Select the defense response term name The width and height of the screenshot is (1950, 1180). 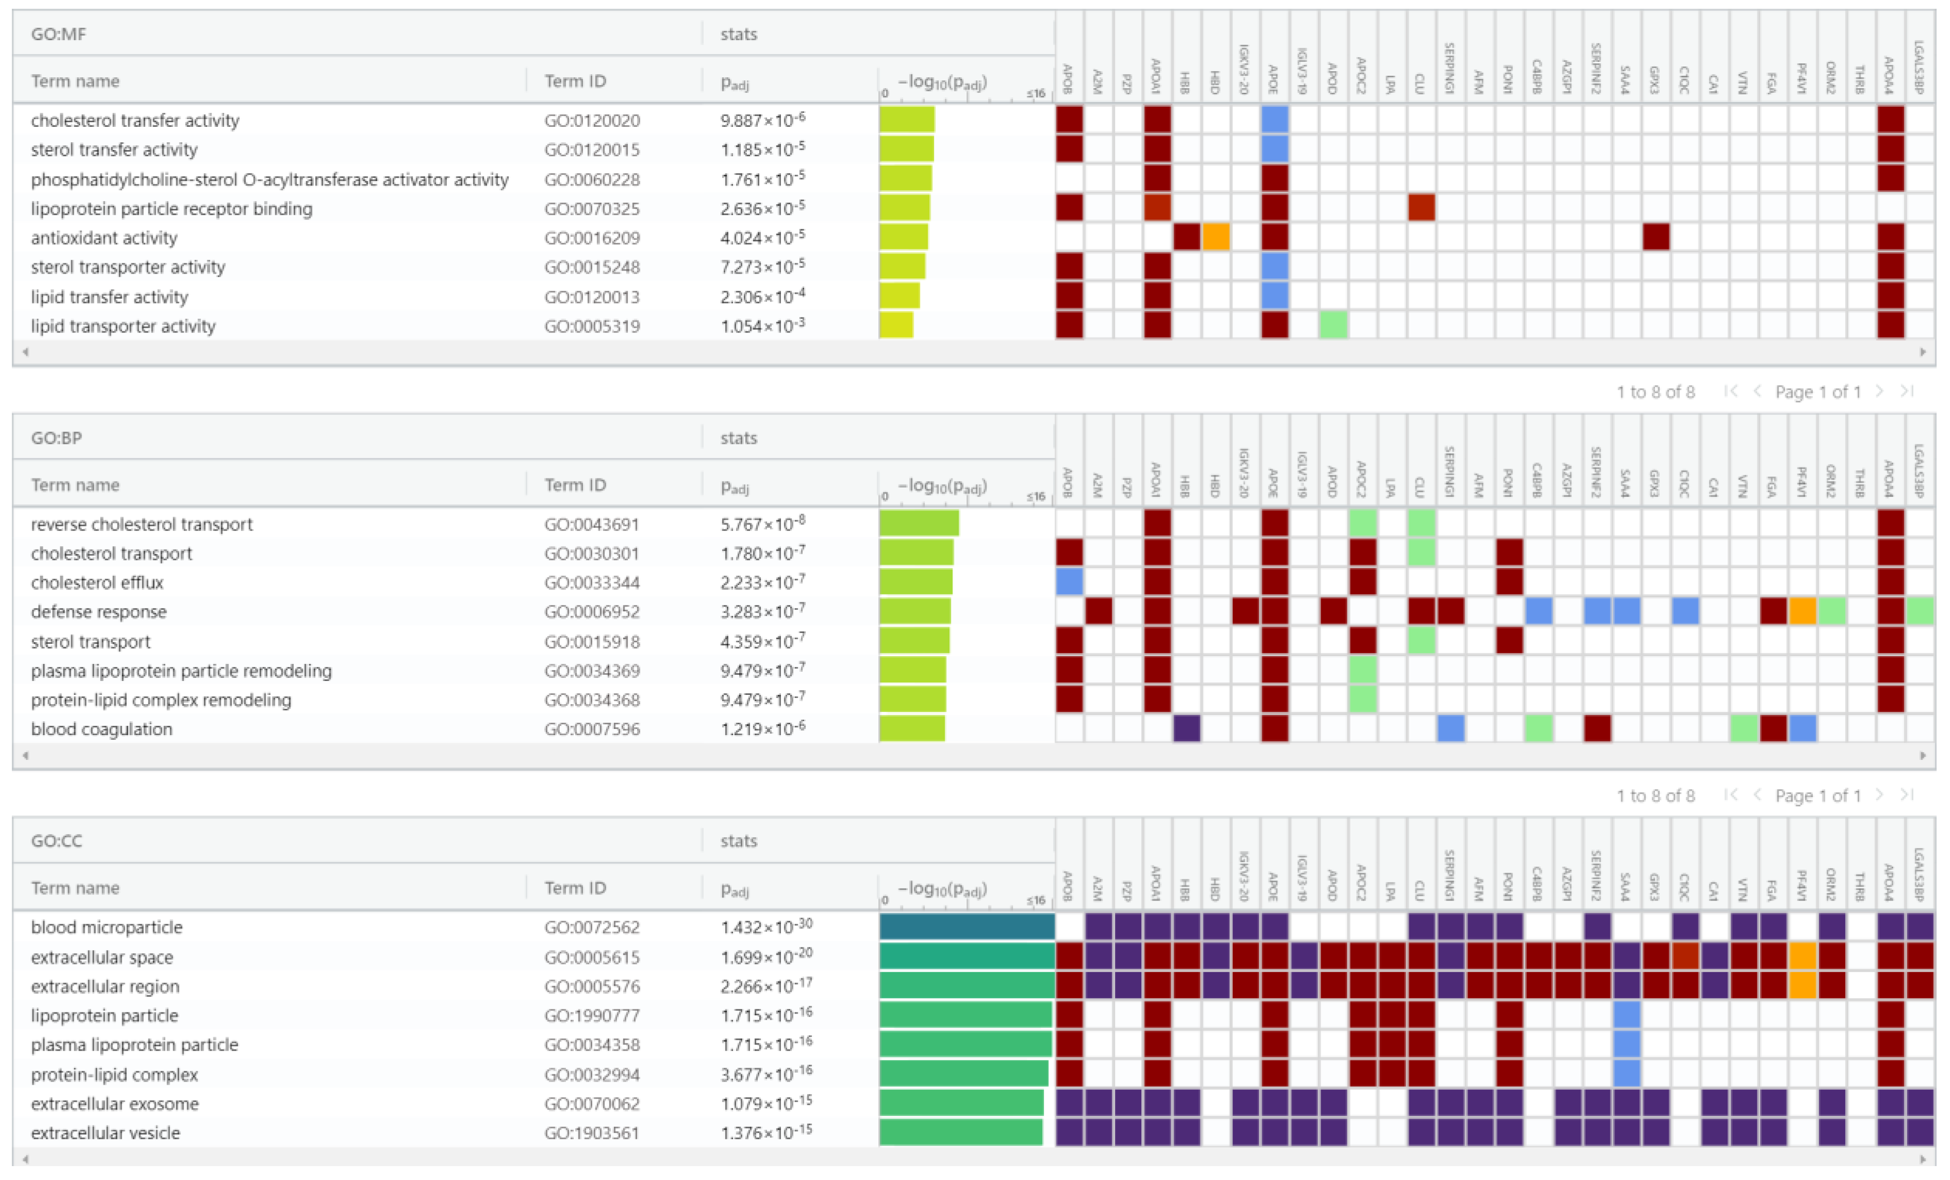(x=99, y=612)
